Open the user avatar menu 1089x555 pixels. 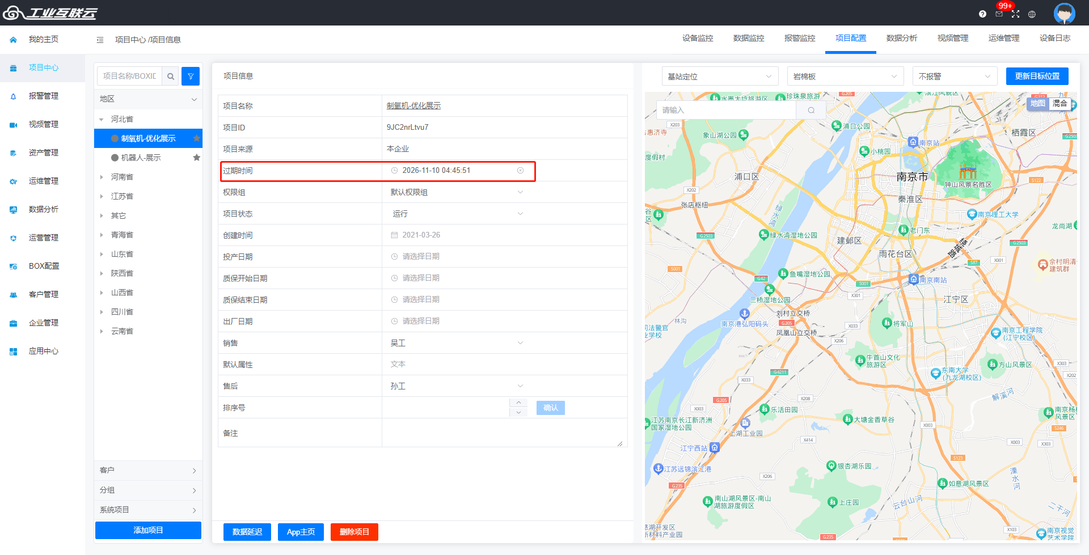(x=1064, y=13)
